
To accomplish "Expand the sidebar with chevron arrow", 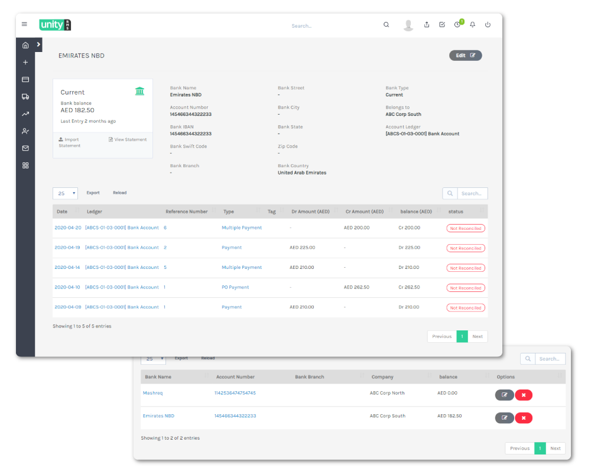I will [38, 44].
